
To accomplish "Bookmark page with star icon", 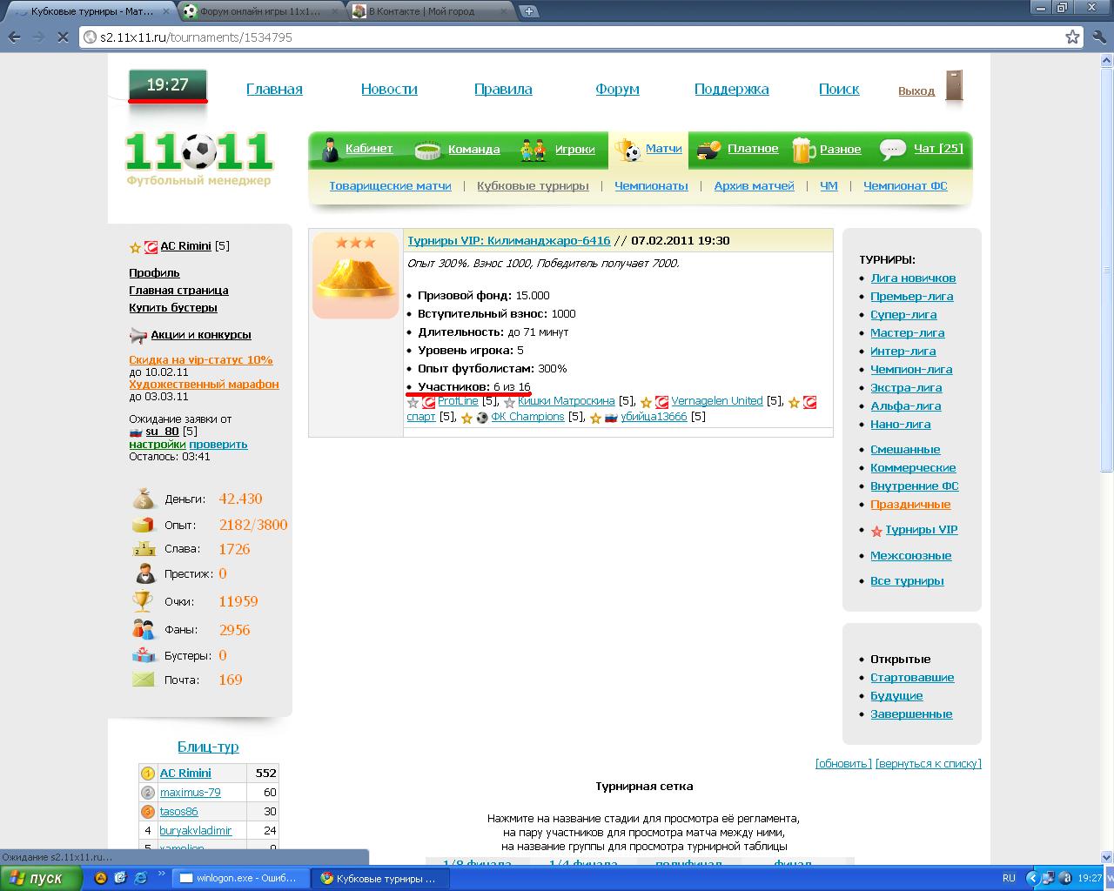I will tap(1072, 37).
